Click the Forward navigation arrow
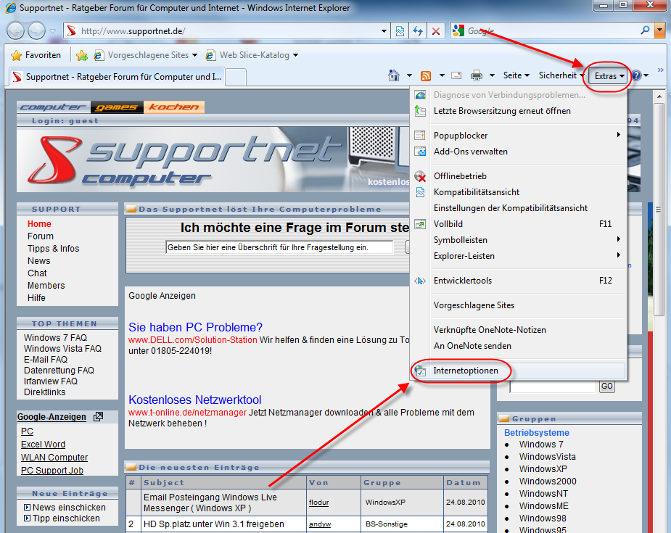Viewport: 671px width, 533px height. (36, 30)
